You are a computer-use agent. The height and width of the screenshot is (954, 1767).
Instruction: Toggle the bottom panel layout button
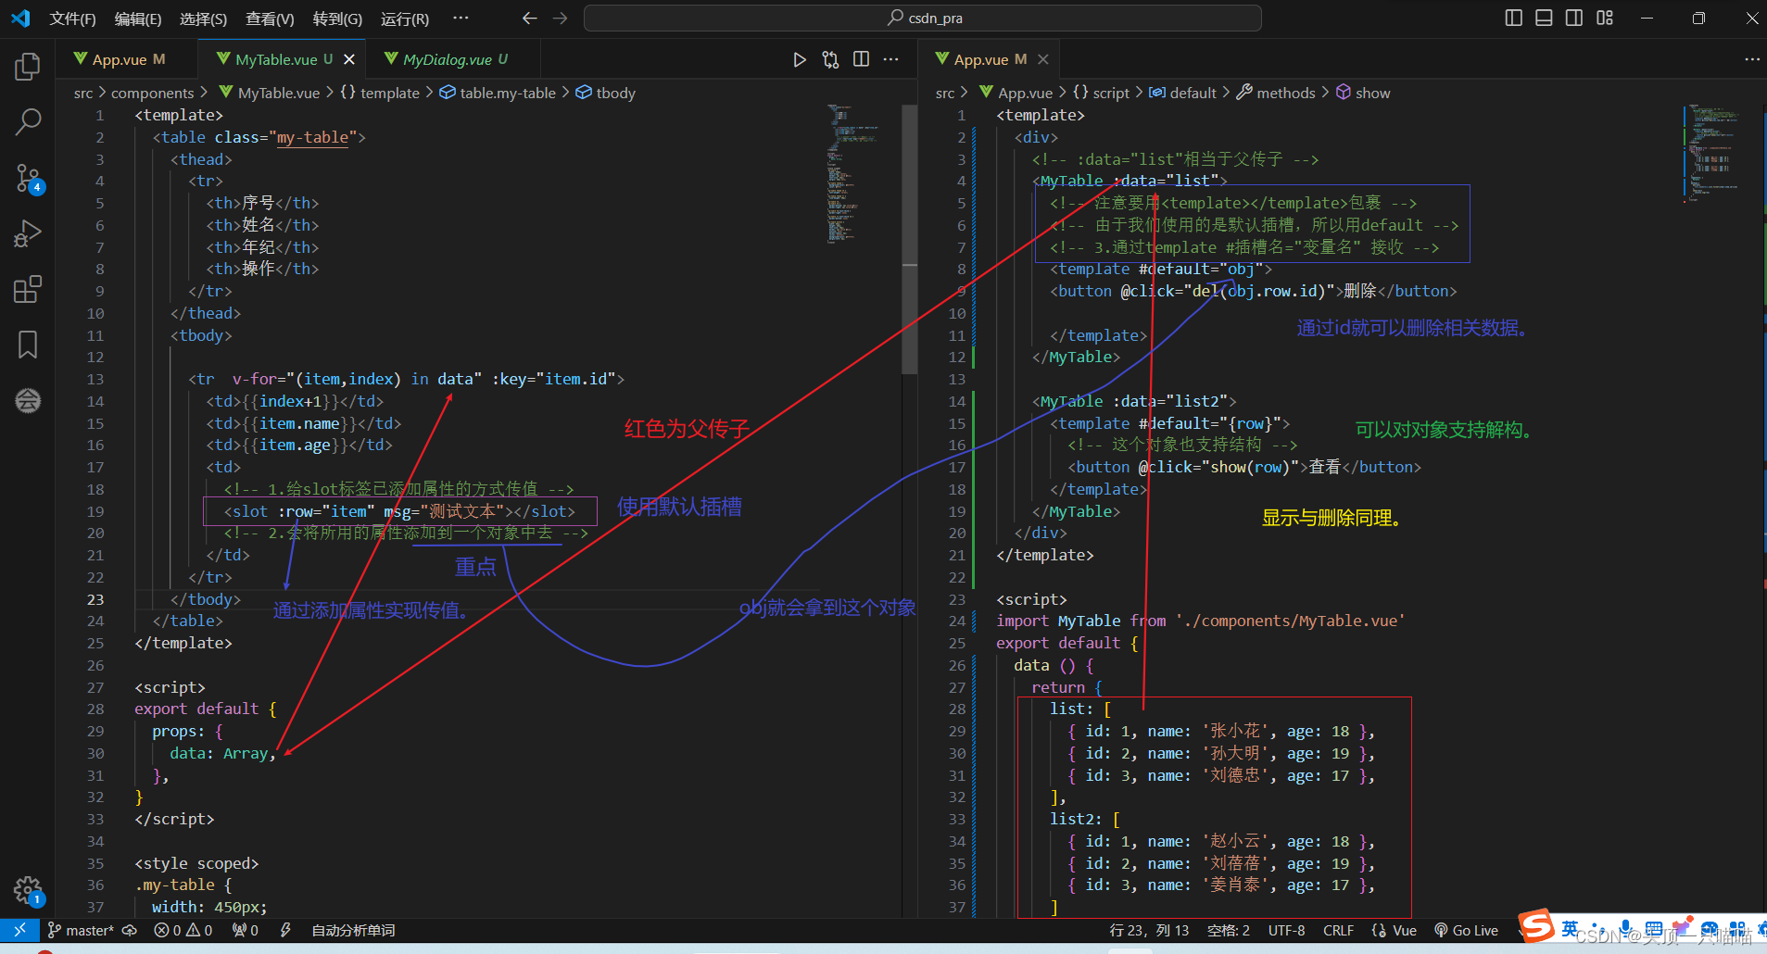(x=1544, y=18)
